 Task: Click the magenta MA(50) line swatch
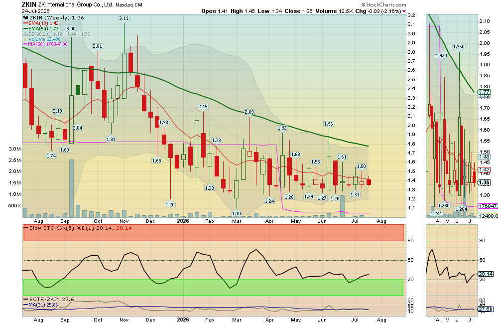tap(25, 44)
